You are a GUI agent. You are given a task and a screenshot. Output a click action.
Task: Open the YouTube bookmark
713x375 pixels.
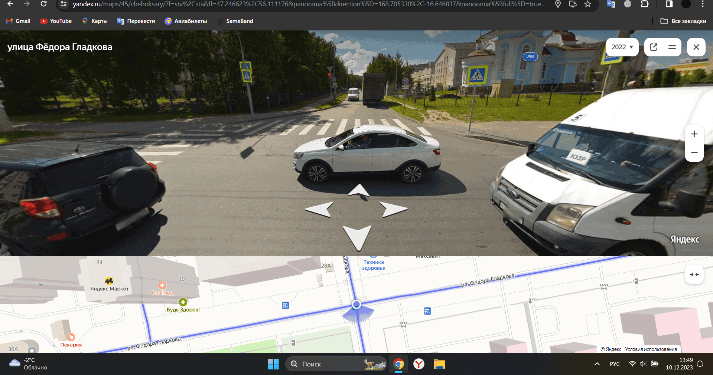(56, 21)
